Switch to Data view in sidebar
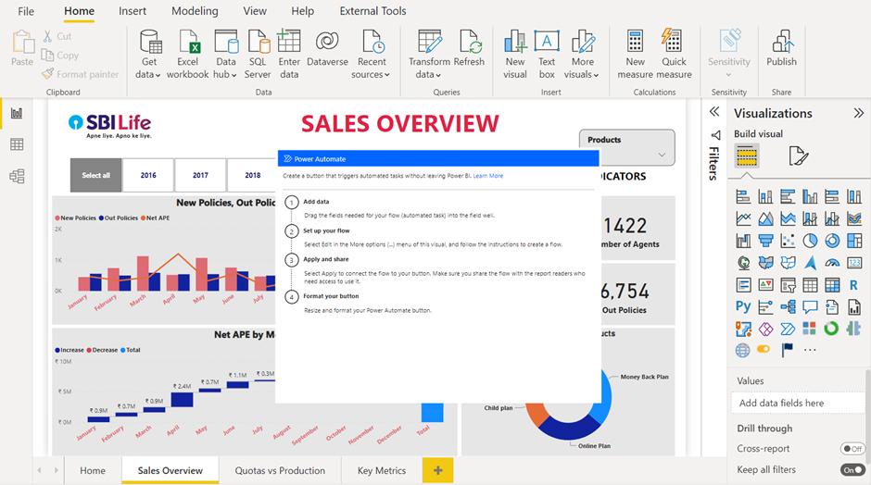Image resolution: width=871 pixels, height=485 pixels. point(17,144)
